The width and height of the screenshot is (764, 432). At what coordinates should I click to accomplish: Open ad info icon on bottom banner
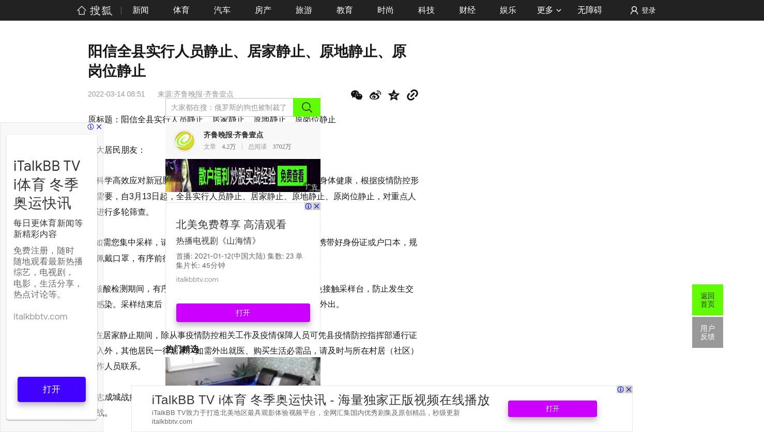(x=621, y=389)
